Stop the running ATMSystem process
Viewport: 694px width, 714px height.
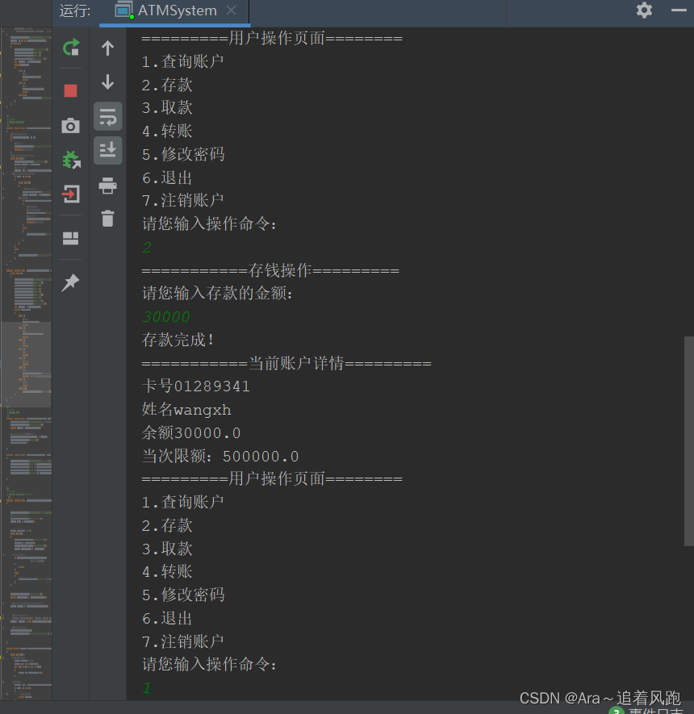[x=70, y=90]
